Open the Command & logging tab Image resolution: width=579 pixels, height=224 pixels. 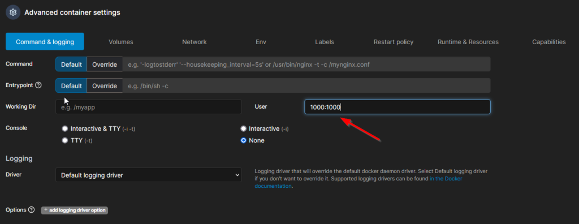click(45, 41)
